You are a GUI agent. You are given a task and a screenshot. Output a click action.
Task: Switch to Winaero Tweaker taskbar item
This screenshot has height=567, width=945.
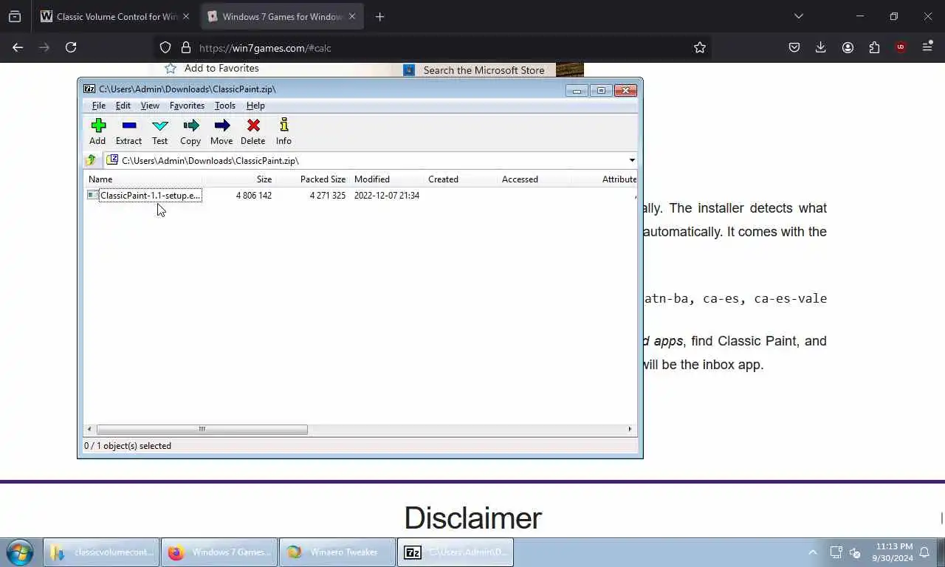click(x=337, y=552)
